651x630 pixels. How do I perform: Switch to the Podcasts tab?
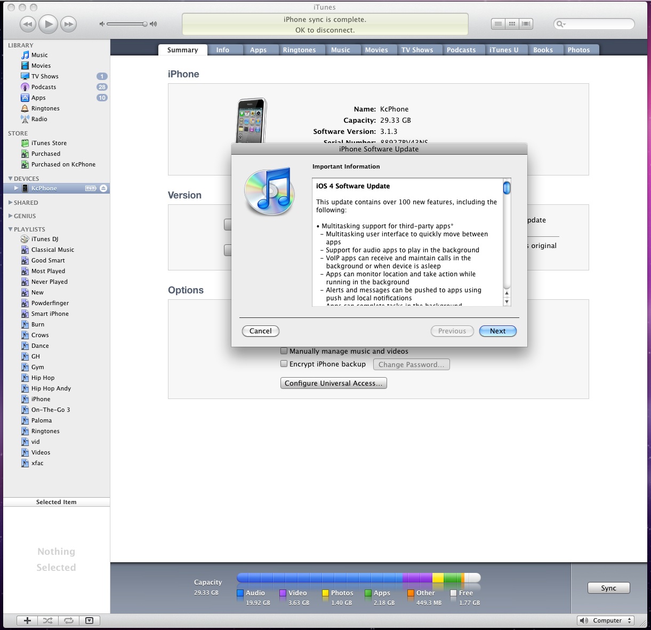click(461, 50)
